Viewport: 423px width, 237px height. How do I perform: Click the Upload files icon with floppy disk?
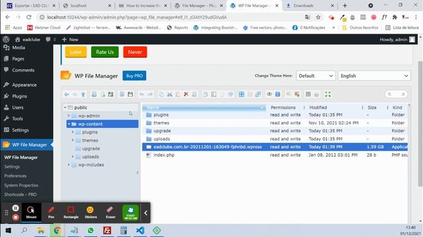tap(111, 94)
